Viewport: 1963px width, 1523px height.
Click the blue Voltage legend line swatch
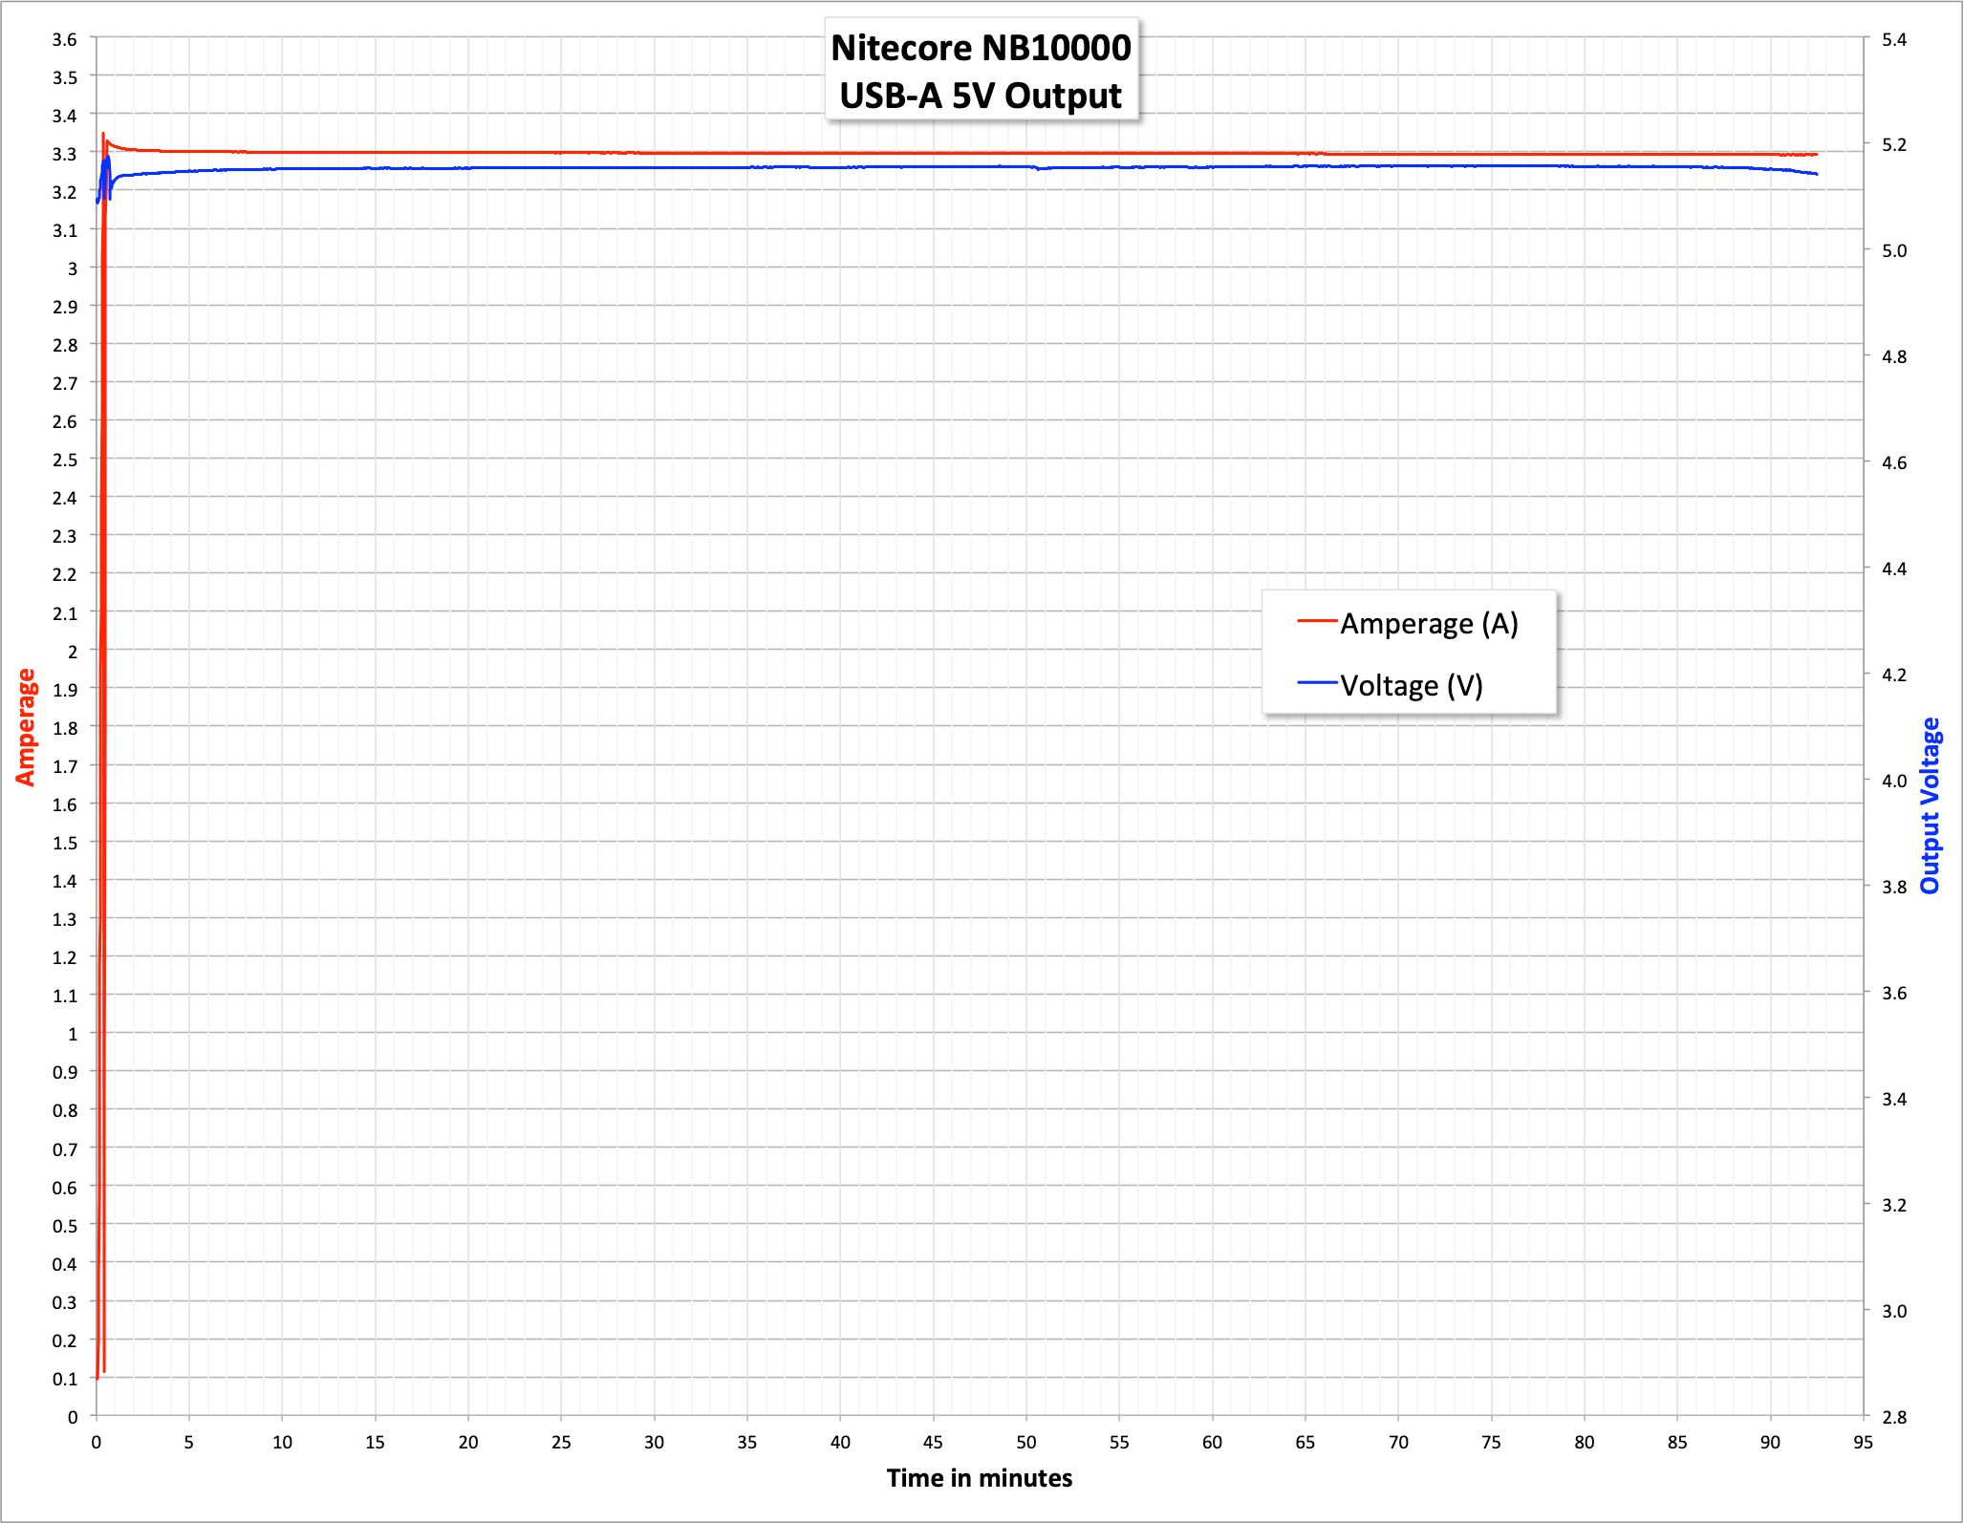click(1316, 683)
